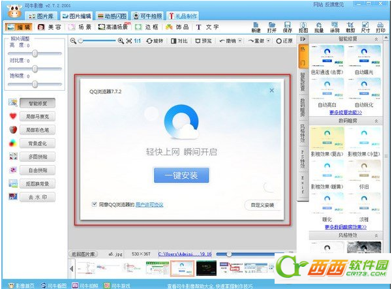Viewport: 392px width, 289px height.
Task: Select the 涂鸦 doodle tool
Action: 335,27
